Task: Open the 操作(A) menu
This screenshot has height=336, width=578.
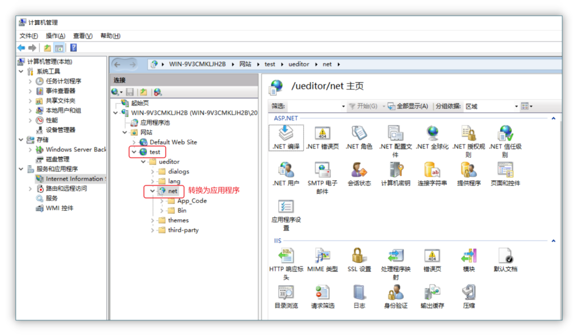Action: pyautogui.click(x=55, y=36)
